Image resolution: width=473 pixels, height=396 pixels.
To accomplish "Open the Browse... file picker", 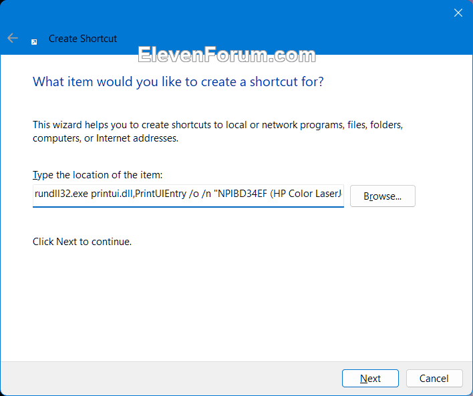I will point(383,196).
